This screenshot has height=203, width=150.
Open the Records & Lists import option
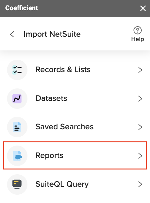pyautogui.click(x=75, y=70)
